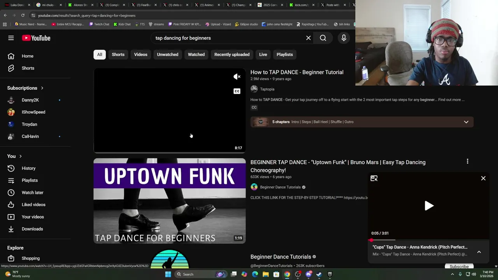
Task: Click the Chrome address bar URL
Action: (x=87, y=16)
